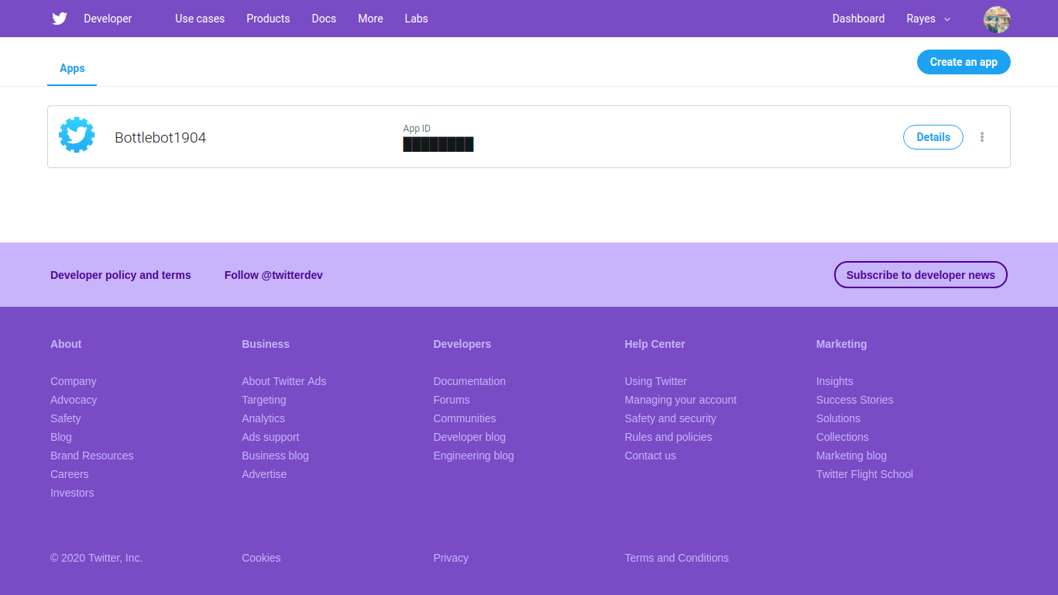Go to the Dashboard

858,19
